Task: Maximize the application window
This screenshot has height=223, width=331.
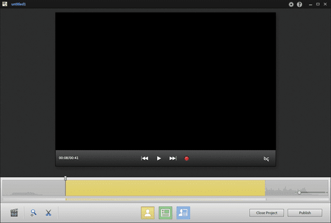Action: pyautogui.click(x=318, y=4)
